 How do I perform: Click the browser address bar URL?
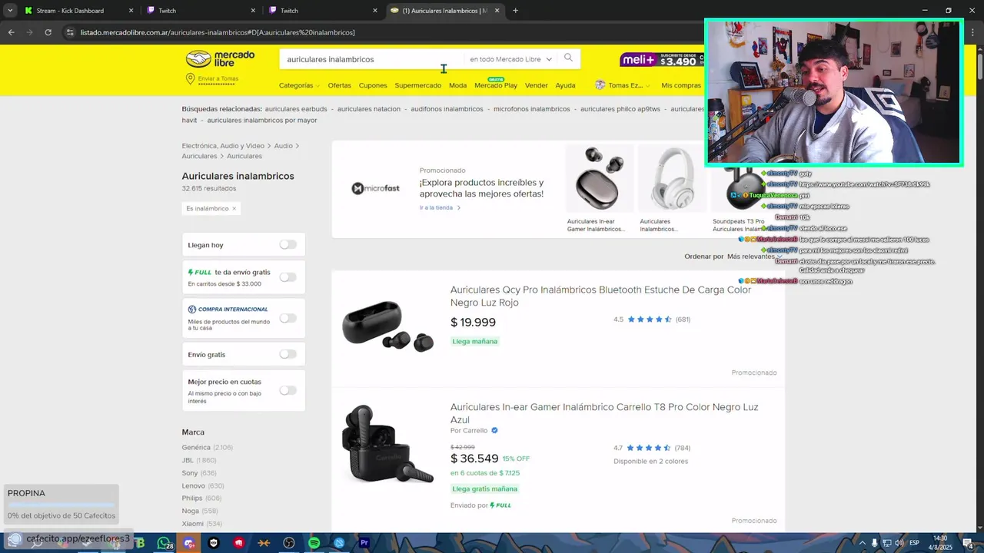[218, 32]
